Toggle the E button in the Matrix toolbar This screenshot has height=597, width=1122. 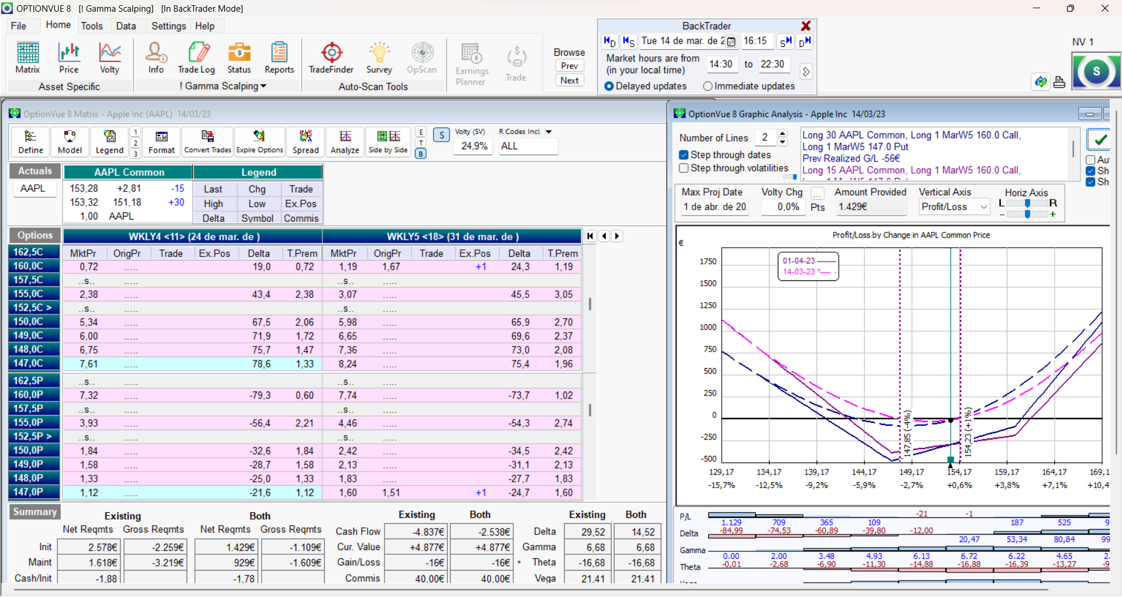click(421, 132)
